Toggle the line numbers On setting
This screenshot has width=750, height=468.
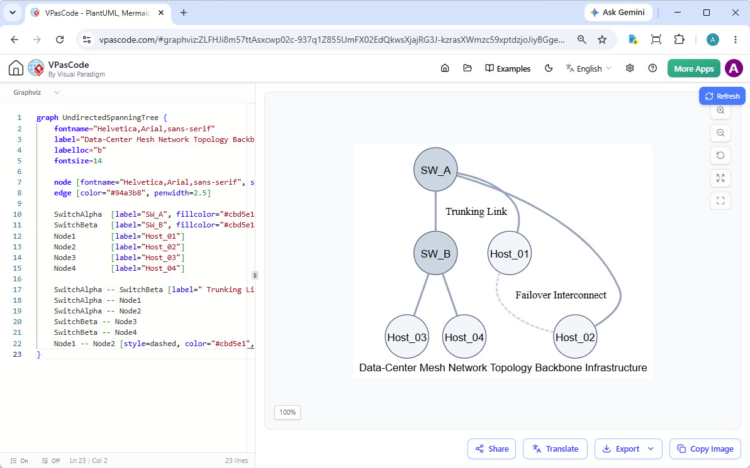point(19,461)
